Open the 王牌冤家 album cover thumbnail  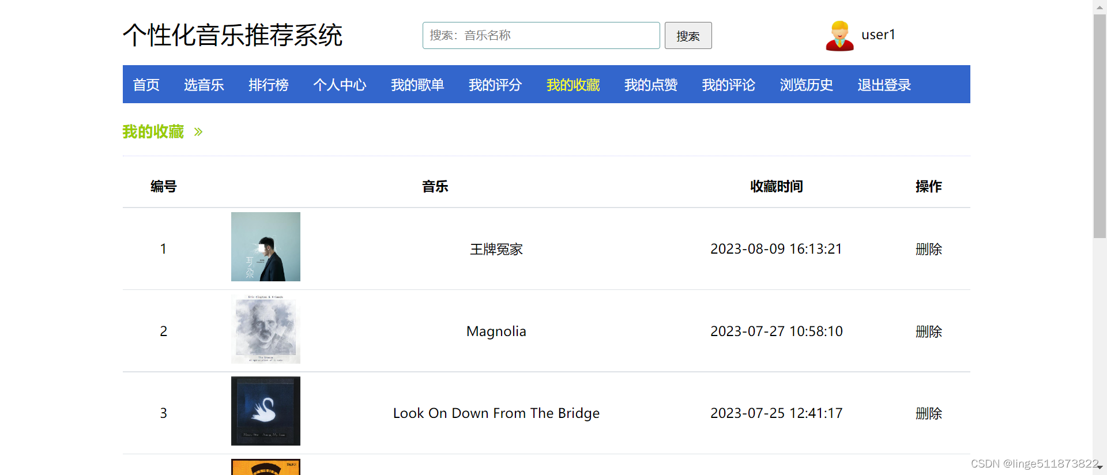[x=266, y=247]
